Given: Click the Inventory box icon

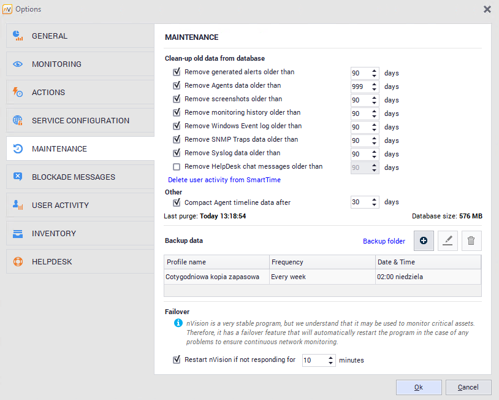Looking at the screenshot, I should click(18, 233).
